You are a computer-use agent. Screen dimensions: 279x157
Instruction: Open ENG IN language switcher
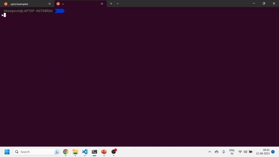232,152
